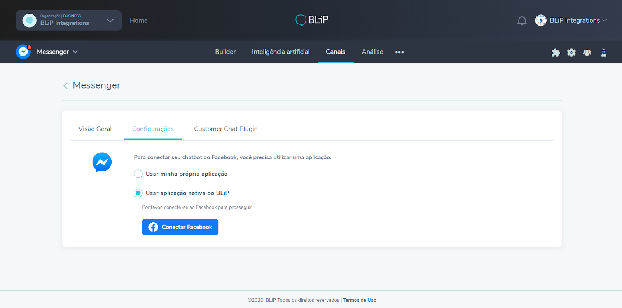
Task: Click the flask test icon
Action: pos(603,52)
